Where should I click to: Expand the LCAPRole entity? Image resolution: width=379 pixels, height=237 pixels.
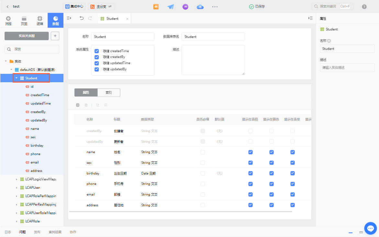(x=17, y=221)
